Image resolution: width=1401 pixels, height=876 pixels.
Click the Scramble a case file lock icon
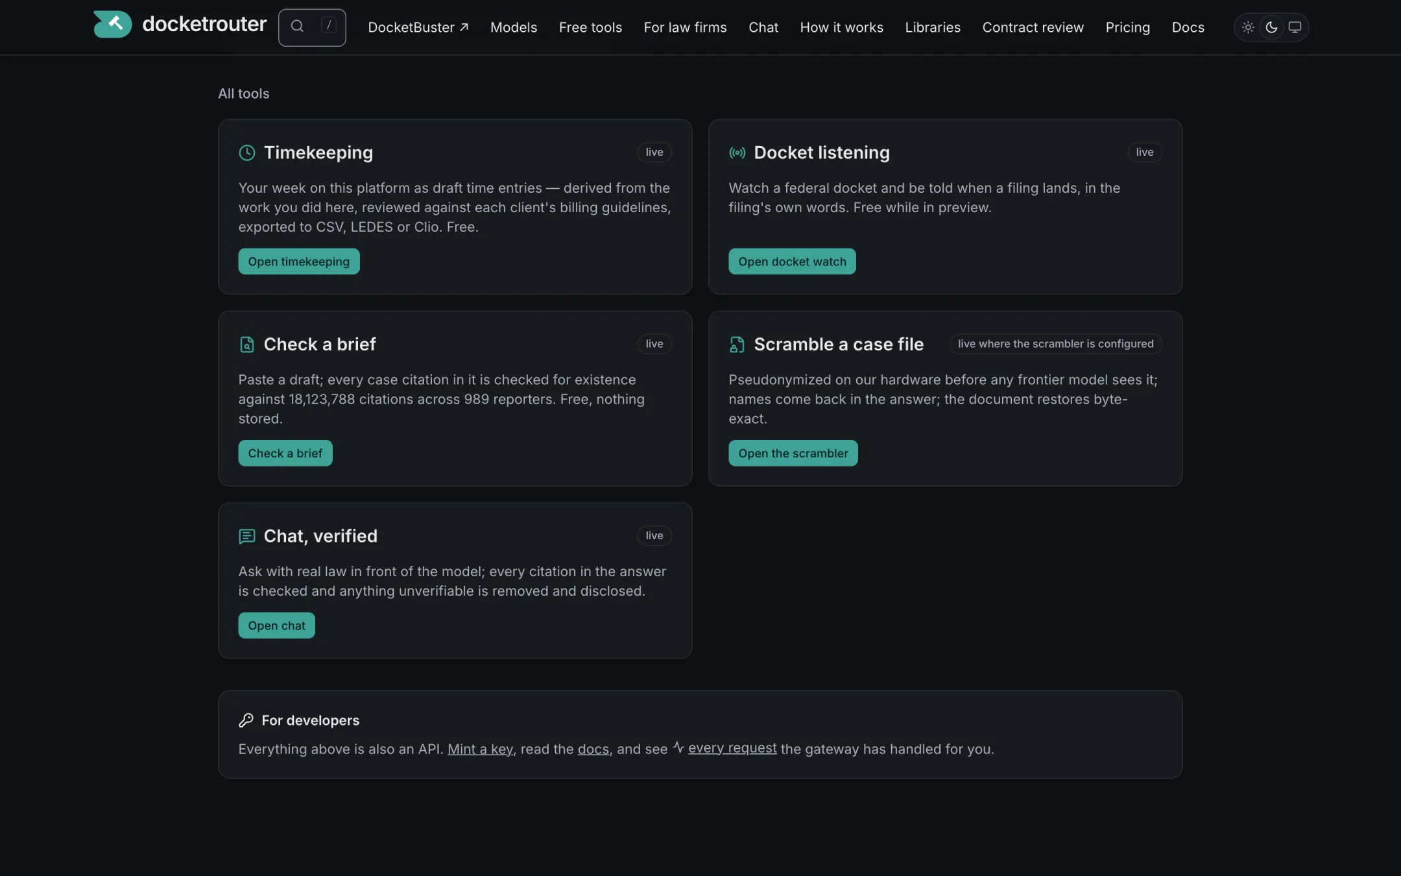click(x=737, y=345)
